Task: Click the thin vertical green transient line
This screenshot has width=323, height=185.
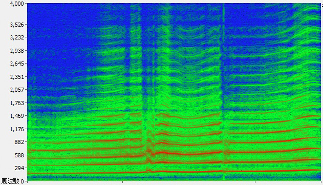Action: coord(223,91)
